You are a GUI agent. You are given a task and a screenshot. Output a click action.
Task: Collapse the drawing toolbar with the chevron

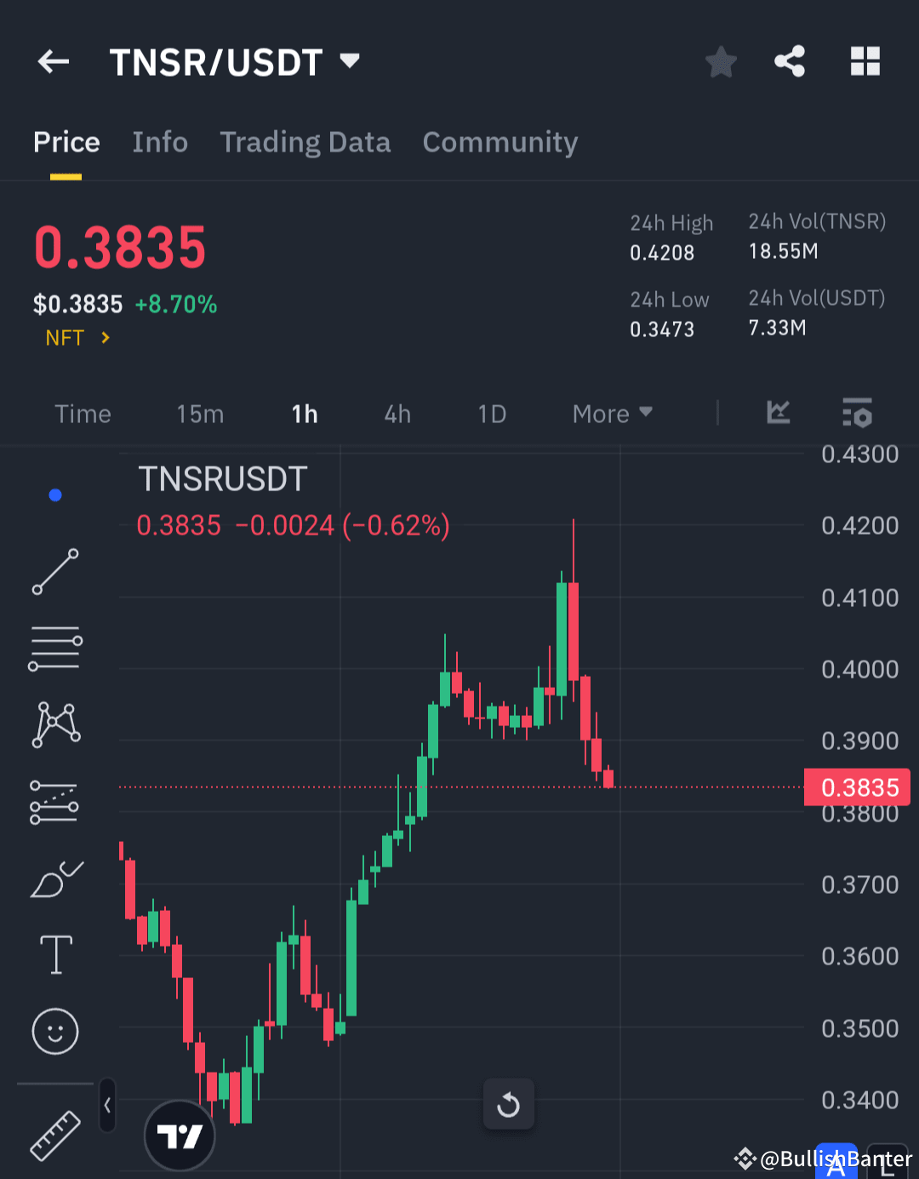point(106,1102)
